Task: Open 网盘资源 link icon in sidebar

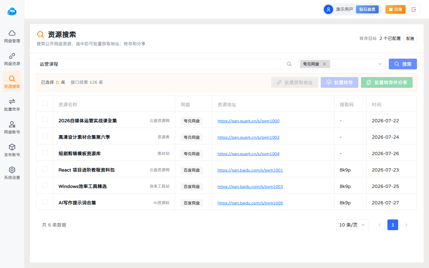Action: tap(12, 56)
